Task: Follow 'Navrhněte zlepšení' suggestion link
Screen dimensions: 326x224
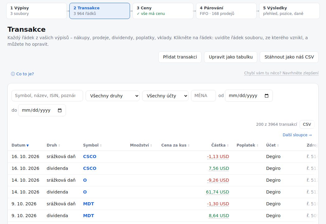Action: tap(281, 73)
